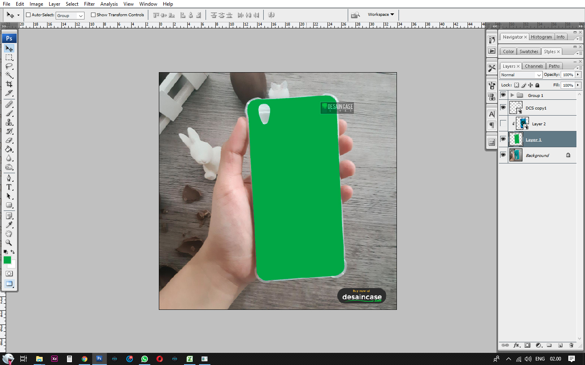Hide the Group 1 layer eye
Viewport: 585px width, 365px height.
tap(503, 95)
